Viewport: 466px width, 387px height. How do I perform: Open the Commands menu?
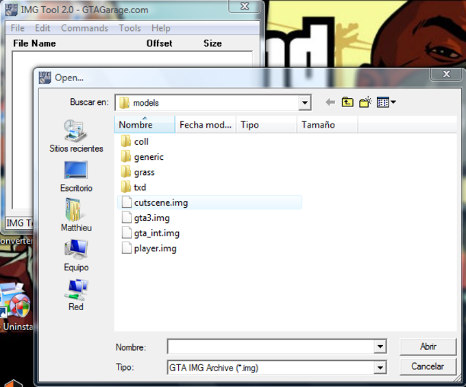(x=84, y=28)
